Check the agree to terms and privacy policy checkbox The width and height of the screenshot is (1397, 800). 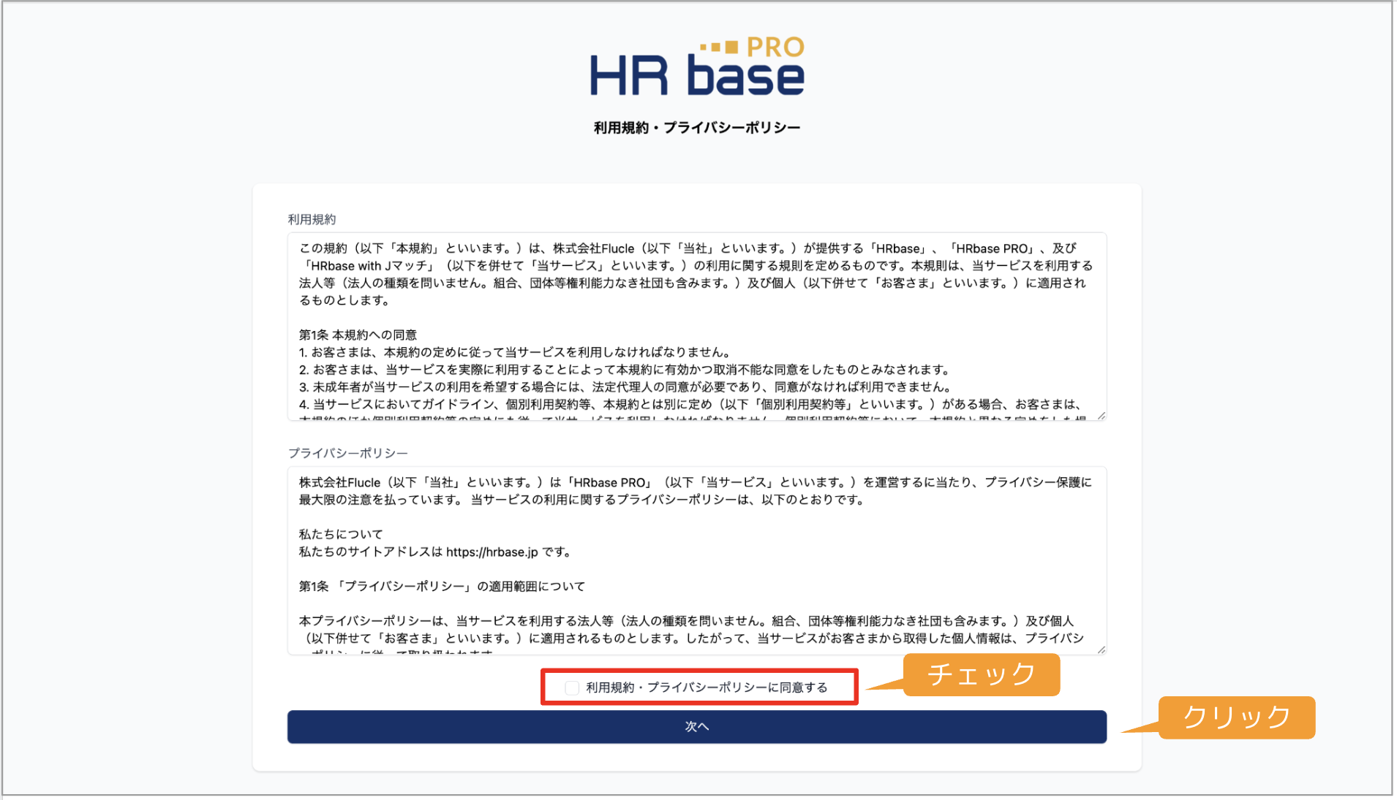pyautogui.click(x=572, y=687)
